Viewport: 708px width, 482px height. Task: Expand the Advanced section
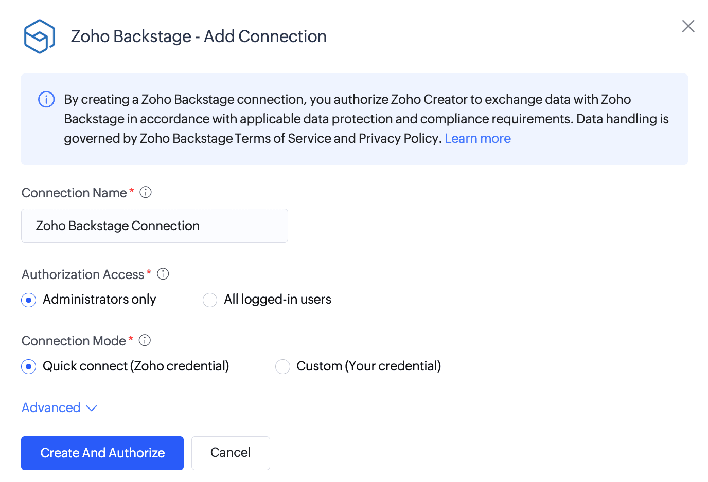[x=59, y=408]
